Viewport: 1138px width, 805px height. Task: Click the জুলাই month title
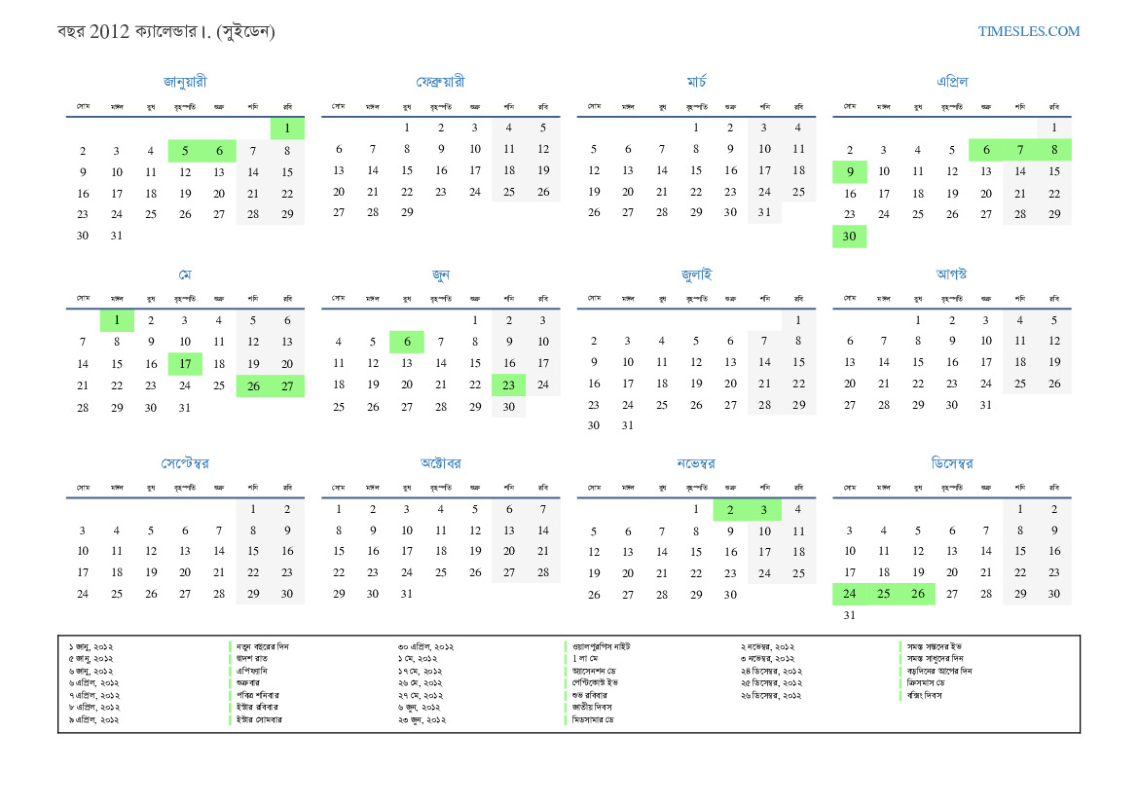coord(696,274)
